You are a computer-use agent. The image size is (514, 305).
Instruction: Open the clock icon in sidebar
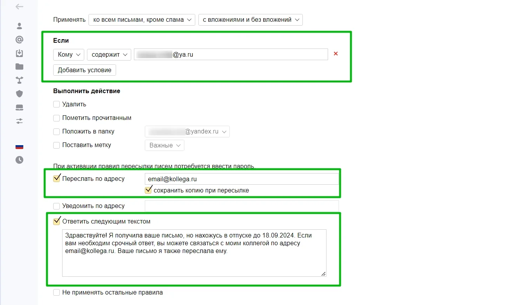click(x=19, y=160)
